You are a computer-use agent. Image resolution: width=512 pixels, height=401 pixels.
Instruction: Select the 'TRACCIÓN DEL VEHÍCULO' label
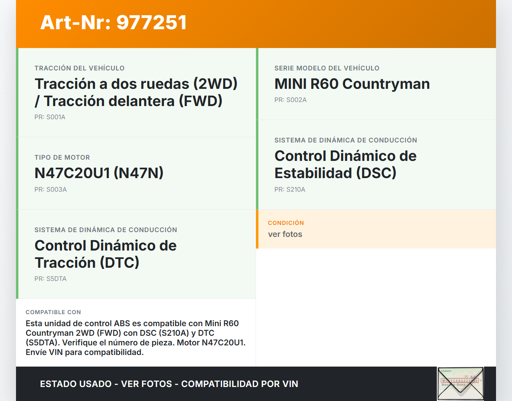(80, 68)
